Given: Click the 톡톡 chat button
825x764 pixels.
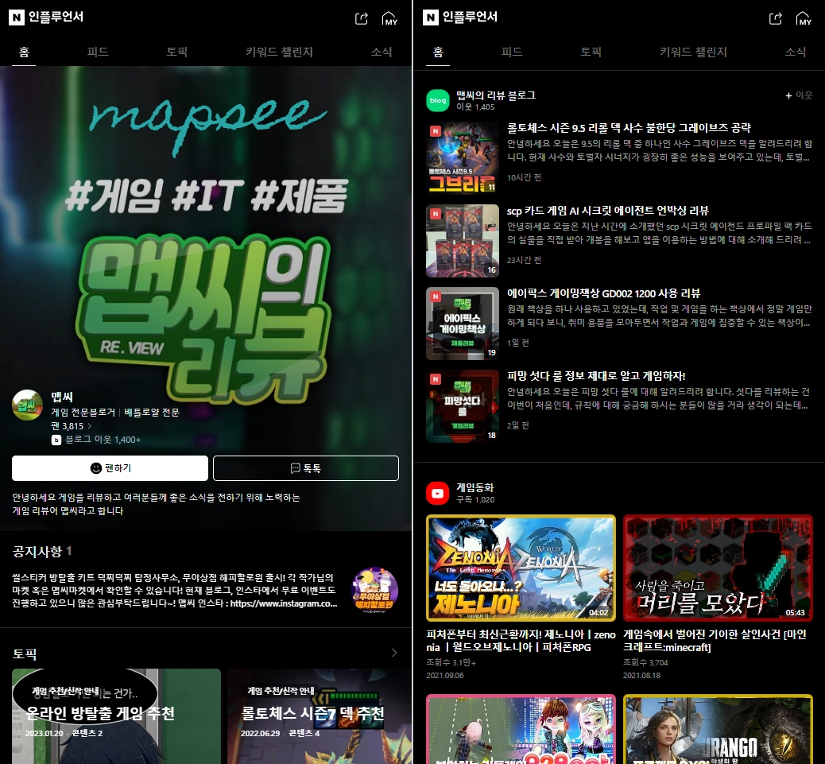Looking at the screenshot, I should 306,468.
